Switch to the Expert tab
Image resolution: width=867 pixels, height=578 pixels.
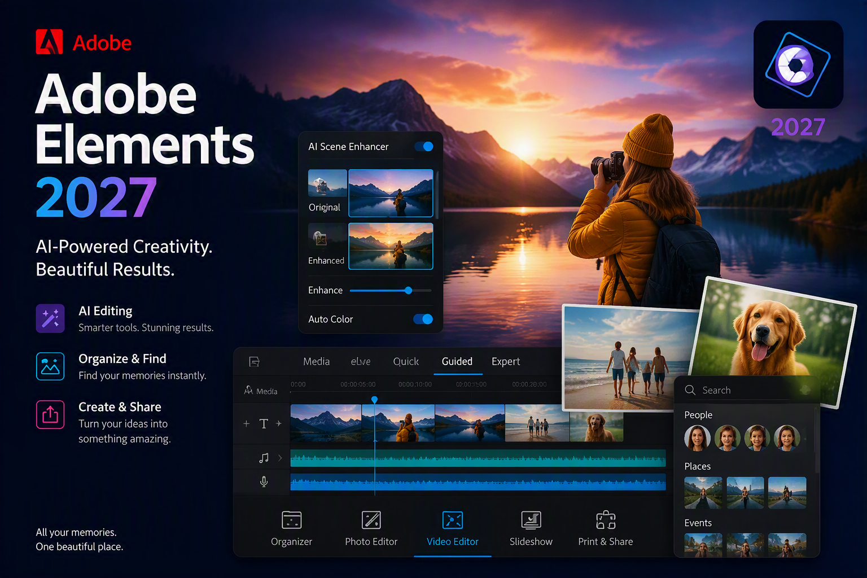[506, 361]
